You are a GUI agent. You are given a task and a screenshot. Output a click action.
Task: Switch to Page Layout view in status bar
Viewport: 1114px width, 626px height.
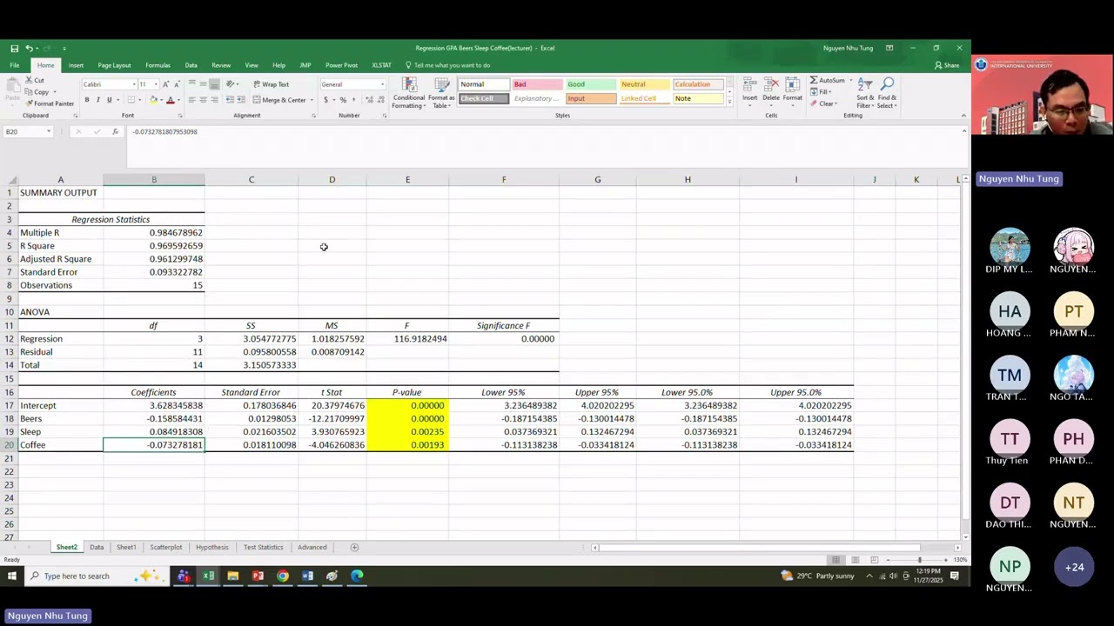click(855, 559)
